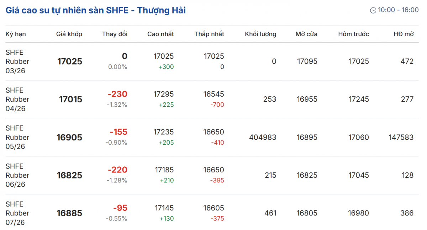
Task: Open the SHFE Rubber 03/26 contract row
Action: pyautogui.click(x=17, y=61)
